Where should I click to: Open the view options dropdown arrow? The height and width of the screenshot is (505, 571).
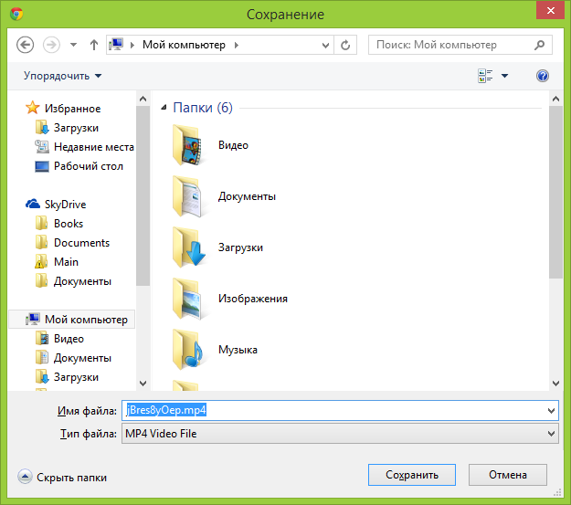click(504, 76)
